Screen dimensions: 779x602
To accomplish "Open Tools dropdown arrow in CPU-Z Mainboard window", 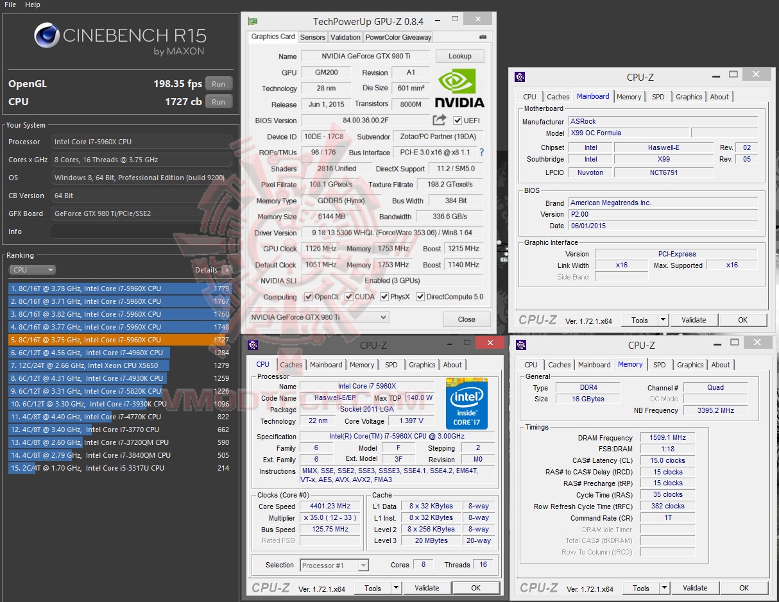I will click(x=663, y=320).
